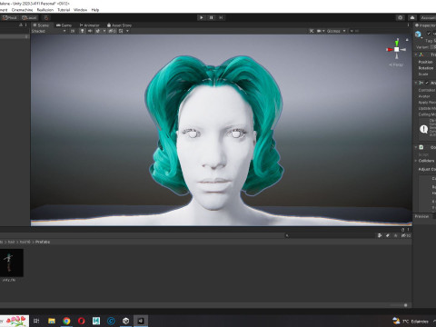This screenshot has height=327, width=436.
Task: Open the Collab services icon
Action: [x=401, y=18]
